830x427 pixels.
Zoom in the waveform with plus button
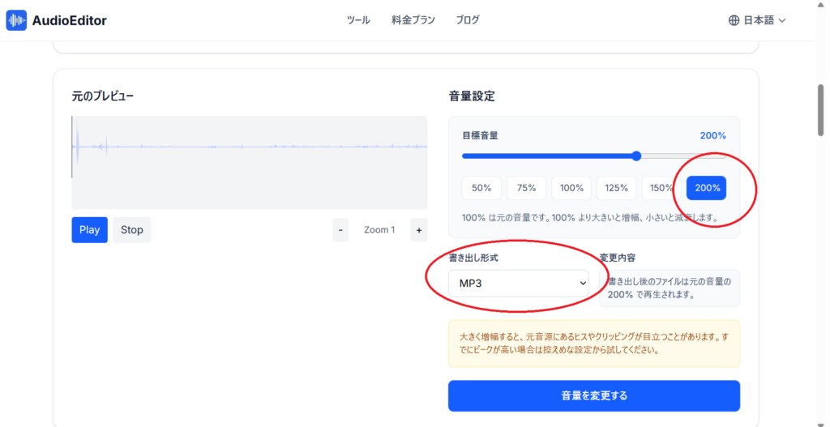point(419,230)
